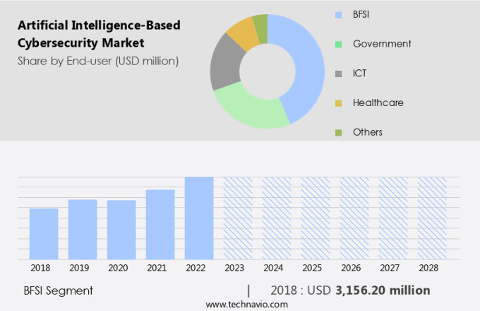Viewport: 480px width, 311px height.
Task: Click the Others legend swatch
Action: pos(338,132)
